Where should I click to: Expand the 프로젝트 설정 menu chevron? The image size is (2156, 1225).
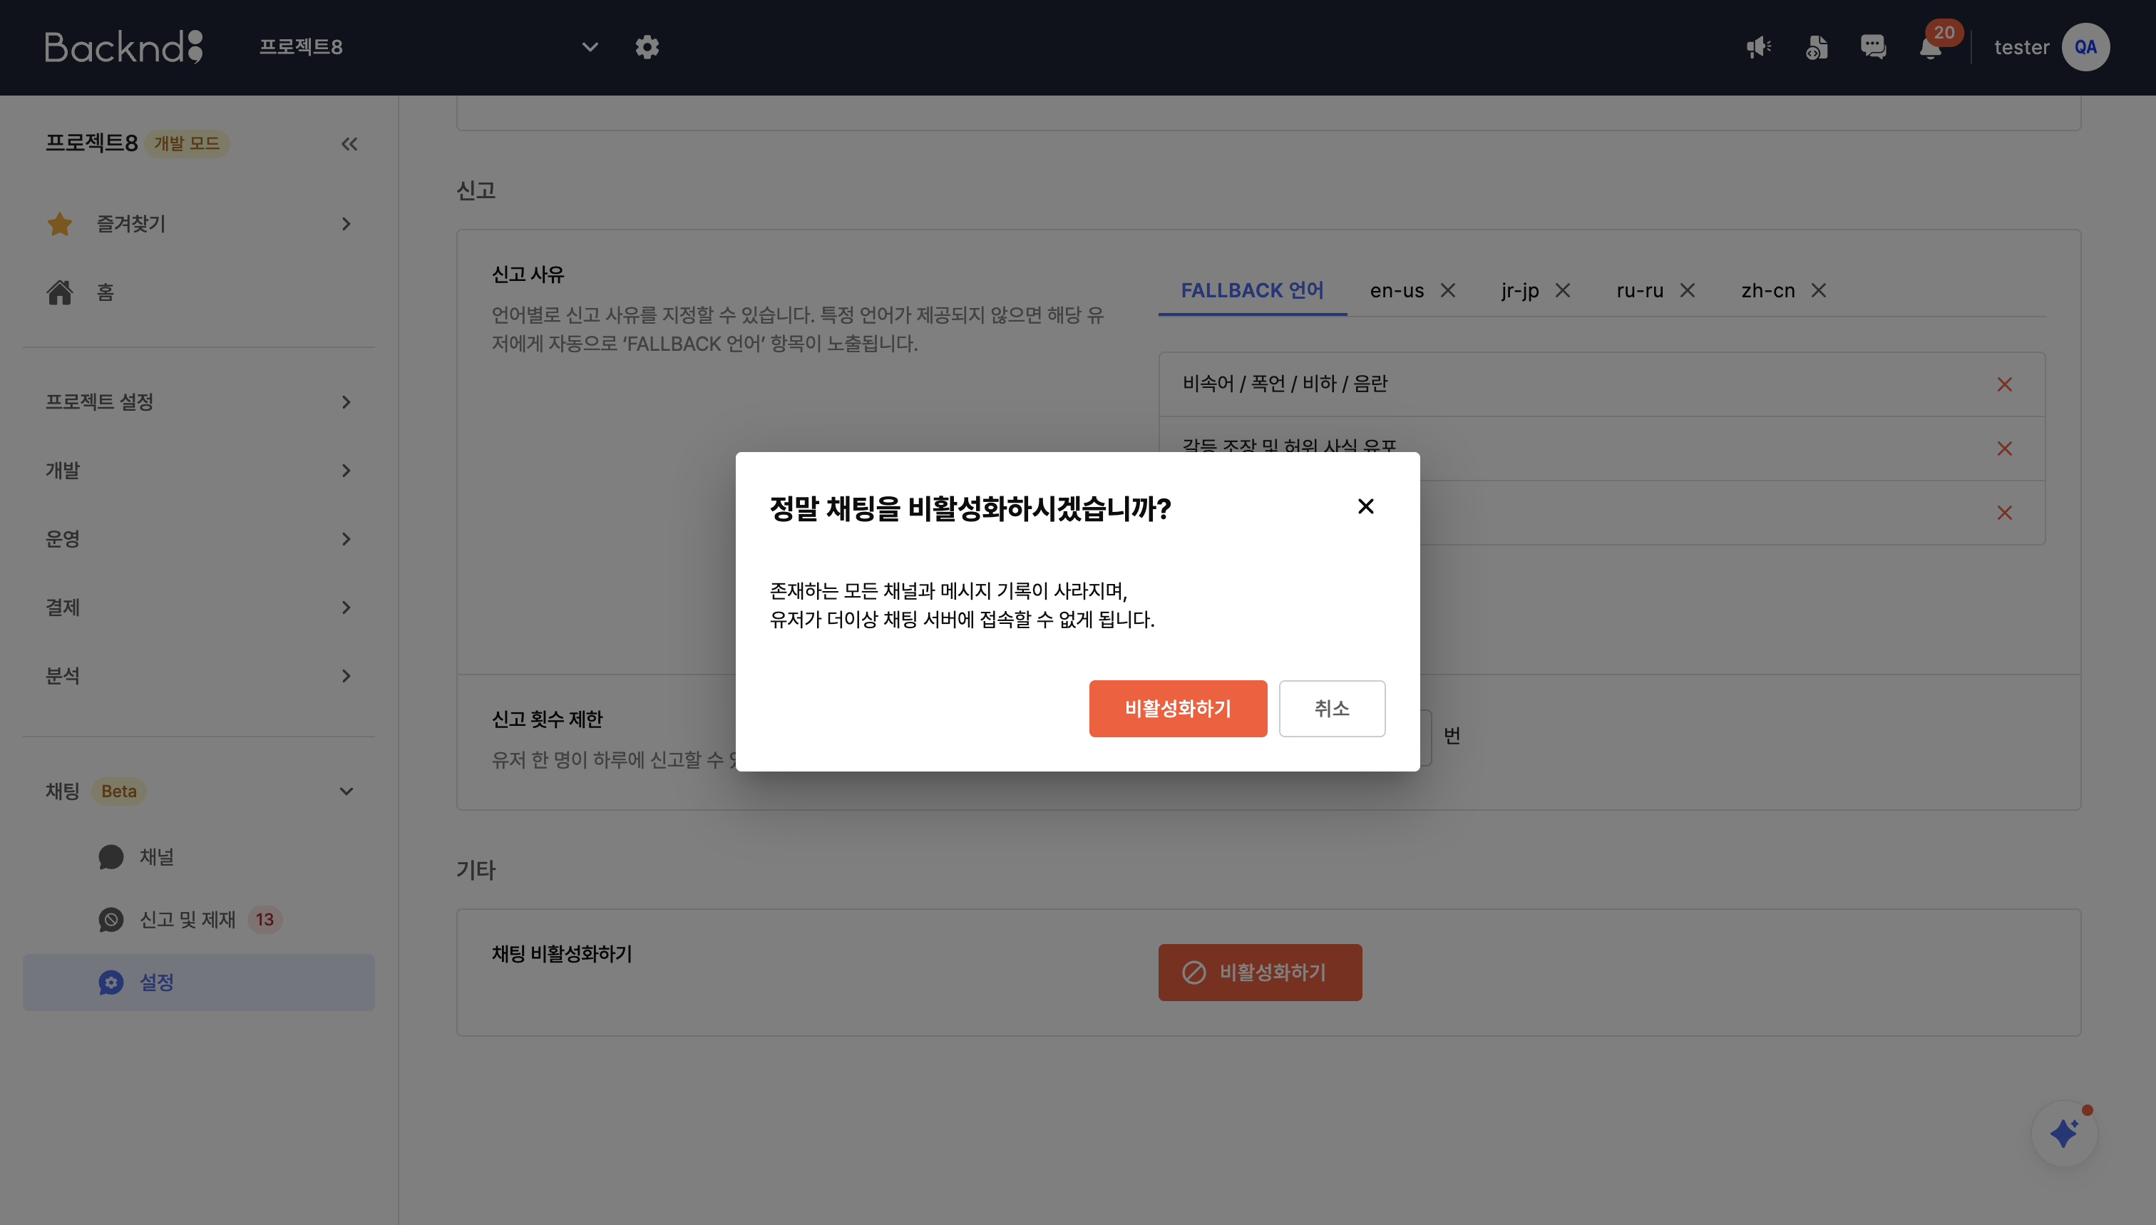coord(346,402)
